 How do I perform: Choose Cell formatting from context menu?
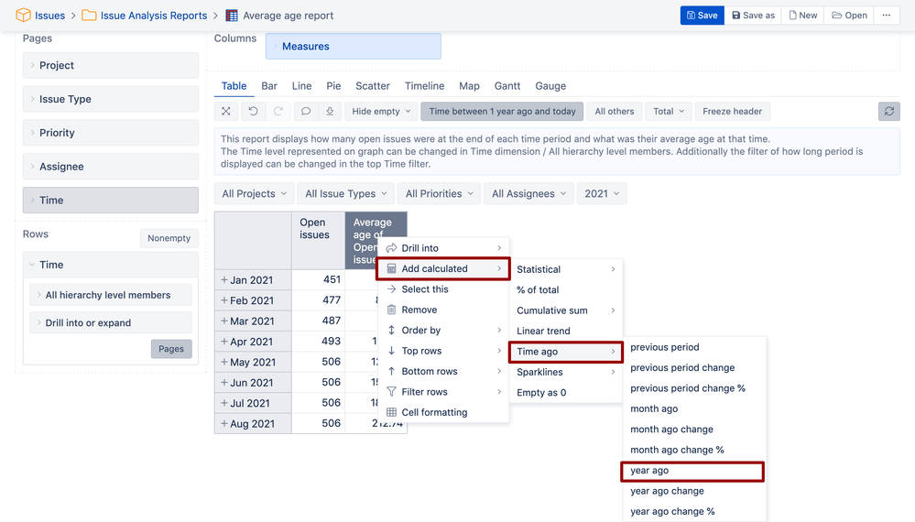443,412
